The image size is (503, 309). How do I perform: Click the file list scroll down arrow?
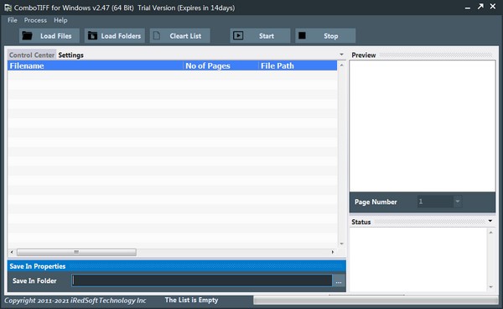(x=342, y=244)
